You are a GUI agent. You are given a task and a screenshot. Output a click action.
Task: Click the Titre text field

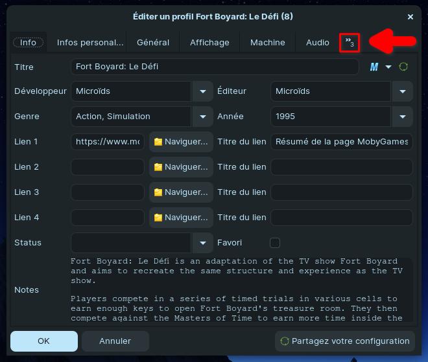[x=214, y=67]
